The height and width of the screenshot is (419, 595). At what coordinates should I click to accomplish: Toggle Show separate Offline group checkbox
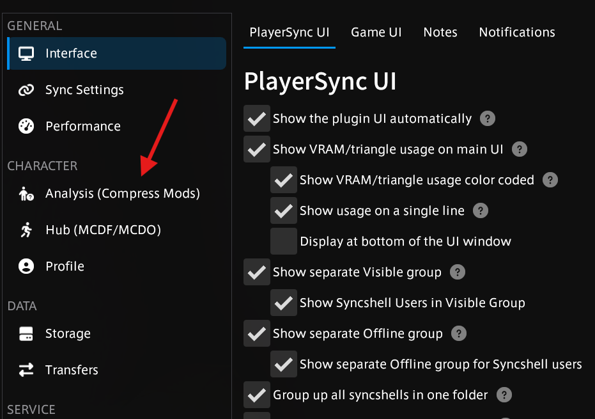click(x=257, y=334)
